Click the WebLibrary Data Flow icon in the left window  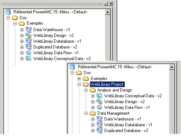(x=29, y=53)
